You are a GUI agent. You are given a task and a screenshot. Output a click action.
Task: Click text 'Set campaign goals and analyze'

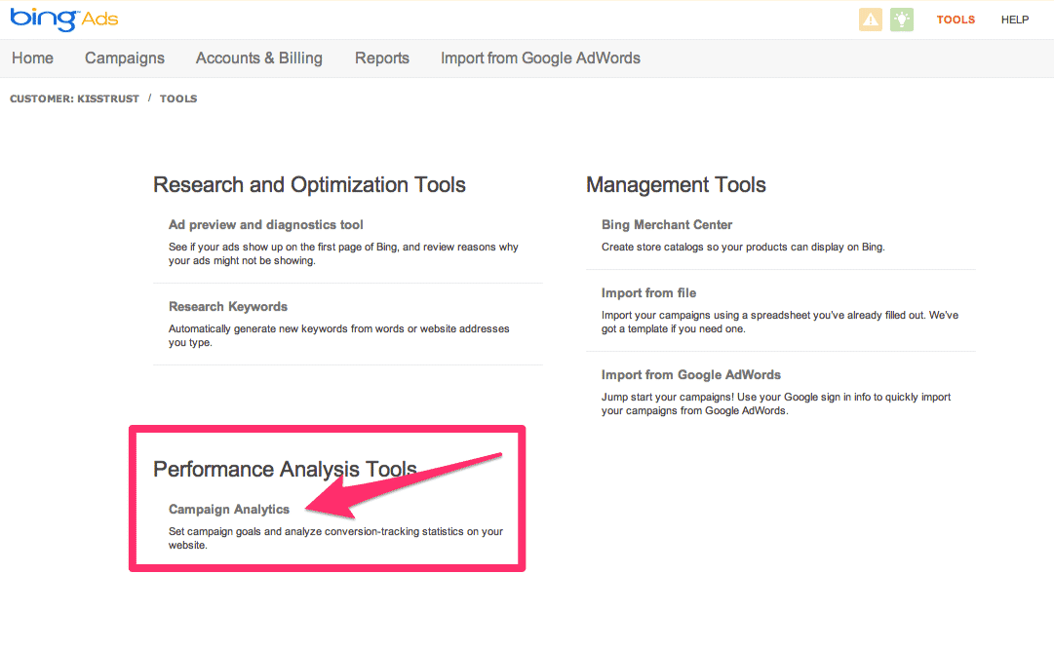click(x=245, y=532)
